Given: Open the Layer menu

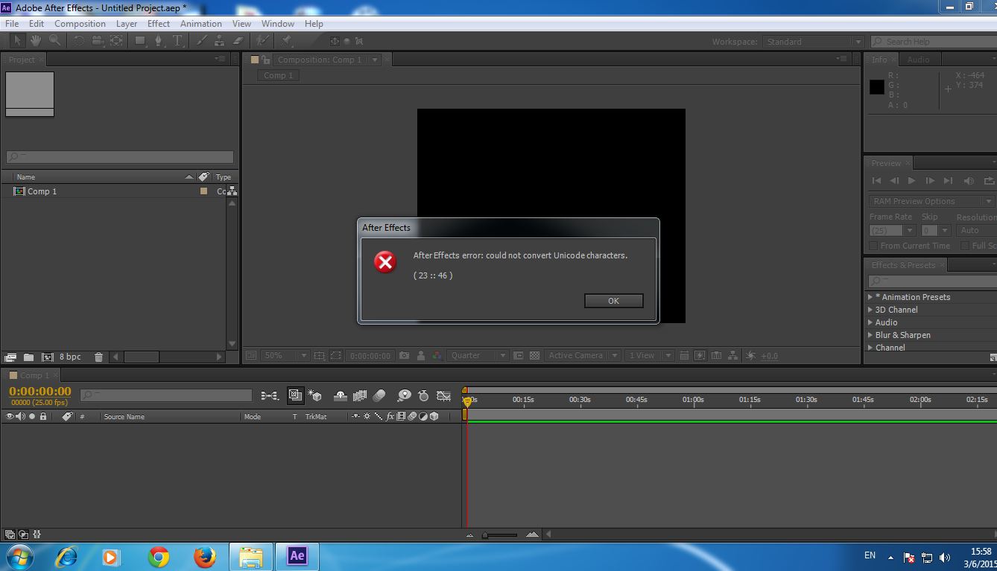Looking at the screenshot, I should coord(126,23).
